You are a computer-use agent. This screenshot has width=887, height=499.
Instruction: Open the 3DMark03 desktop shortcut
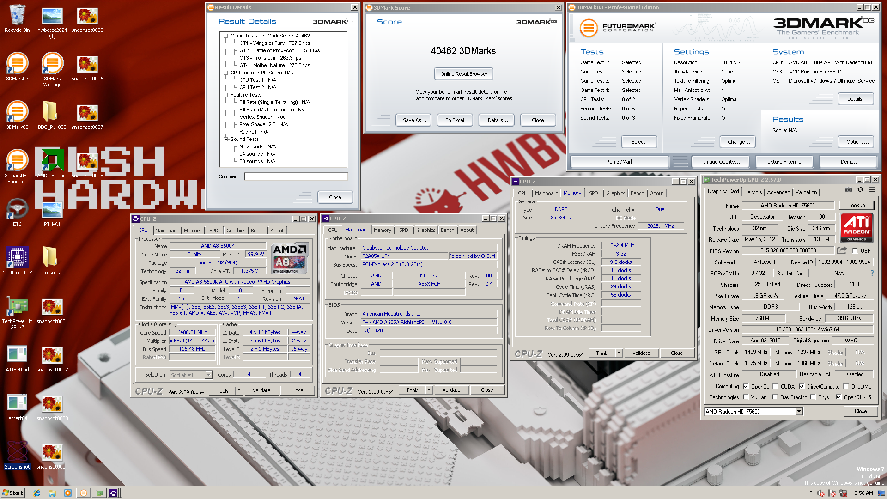pyautogui.click(x=17, y=67)
